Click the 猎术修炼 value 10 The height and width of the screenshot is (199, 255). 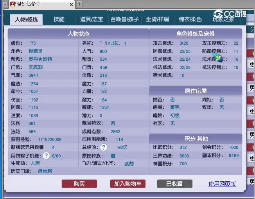point(182,75)
